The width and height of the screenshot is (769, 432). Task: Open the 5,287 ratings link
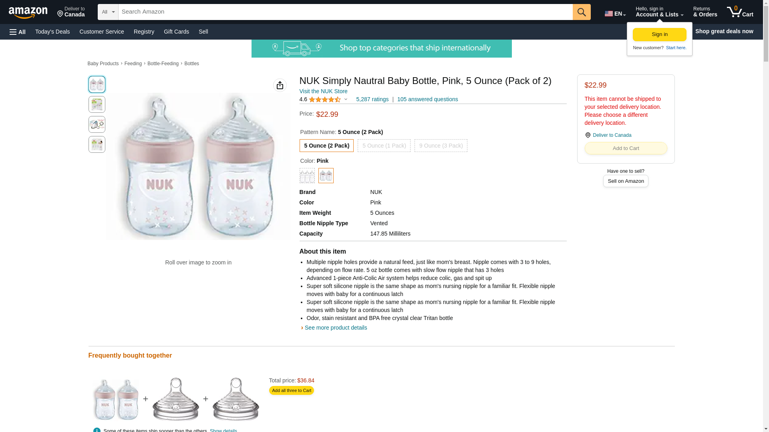coord(372,99)
